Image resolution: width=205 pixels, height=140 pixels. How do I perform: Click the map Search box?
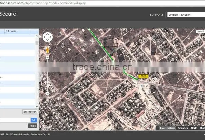click(x=201, y=31)
